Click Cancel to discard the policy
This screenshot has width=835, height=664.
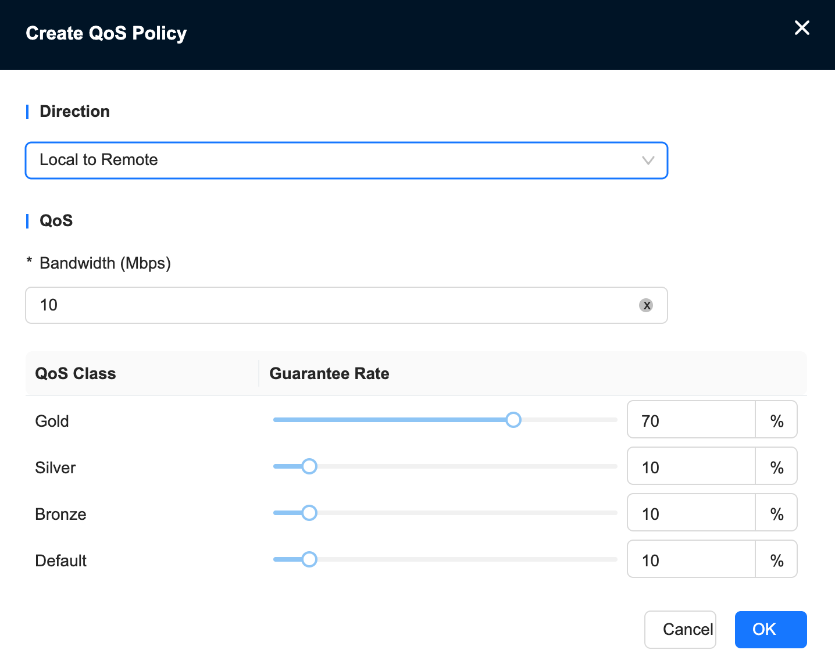[x=680, y=630]
